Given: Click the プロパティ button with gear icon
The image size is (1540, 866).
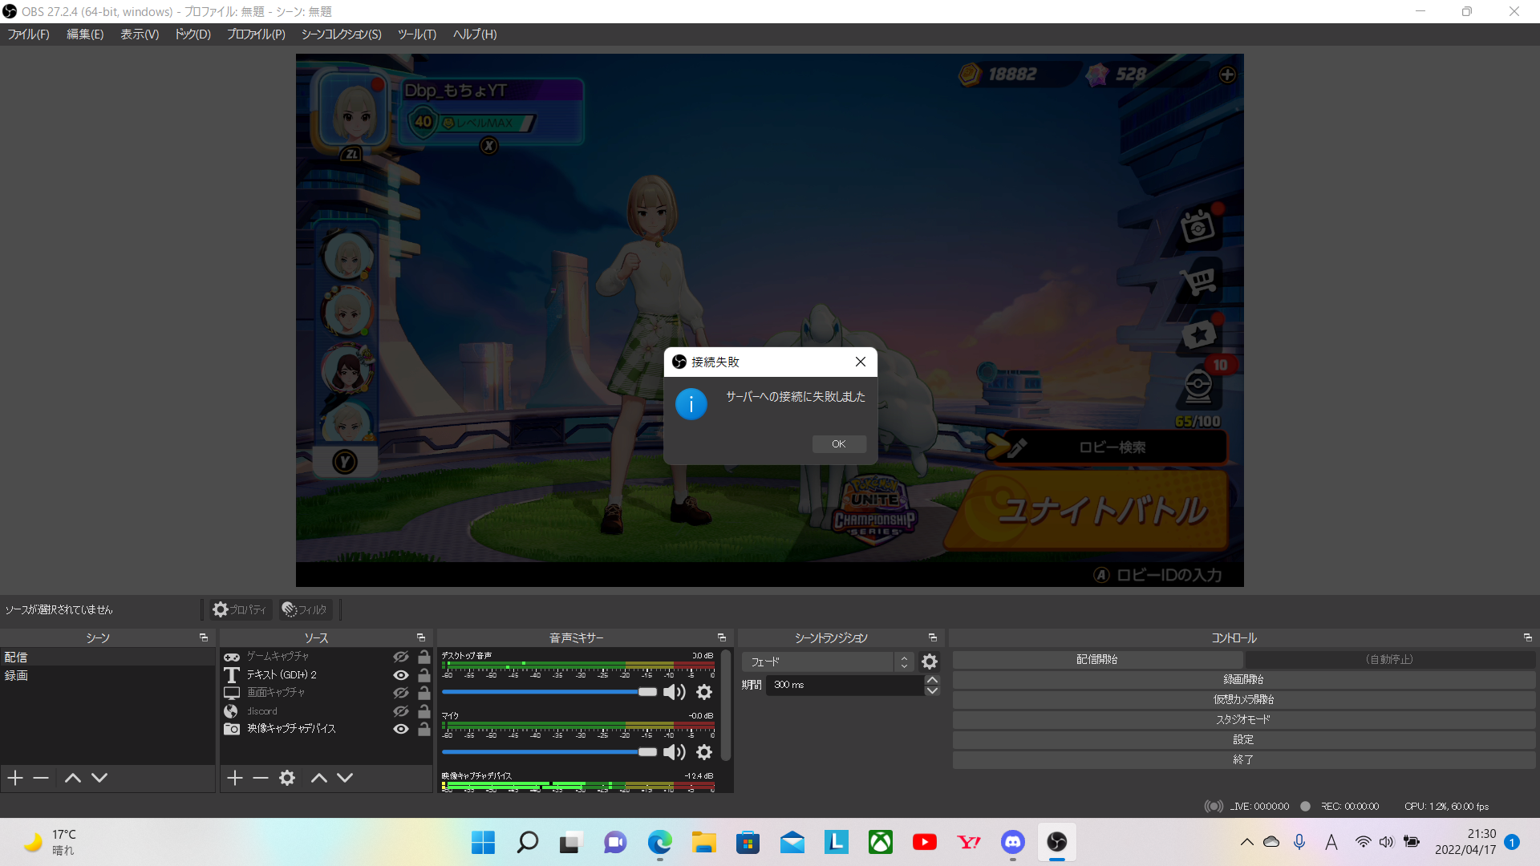Looking at the screenshot, I should click(240, 609).
